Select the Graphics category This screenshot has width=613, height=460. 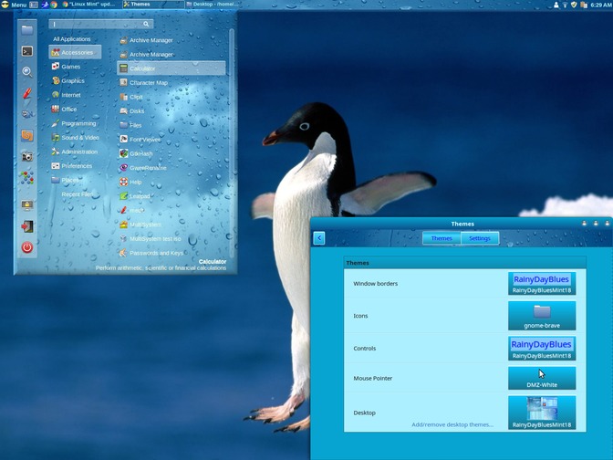[x=75, y=80]
